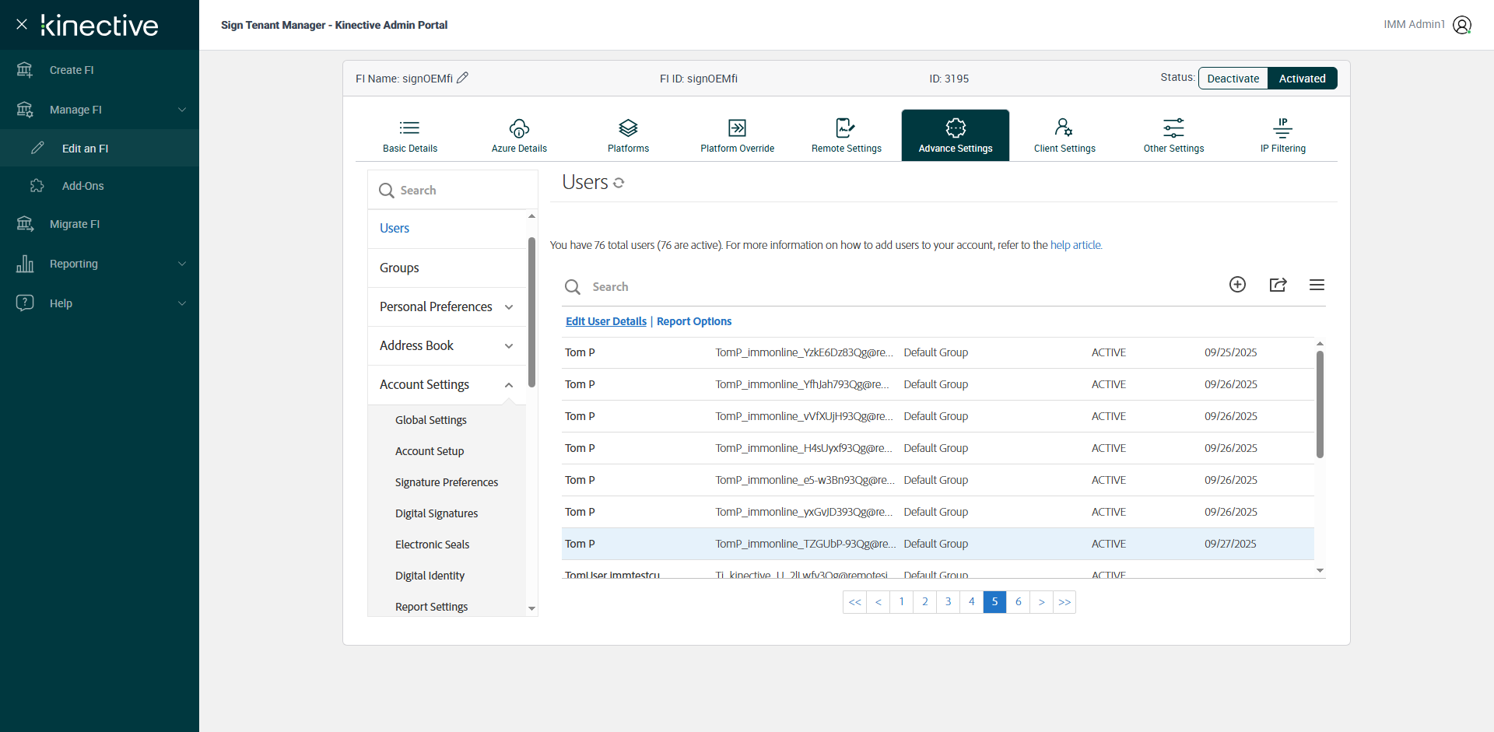Switch to the Client Settings tab
Screen dimensions: 1494x732
[x=1064, y=135]
